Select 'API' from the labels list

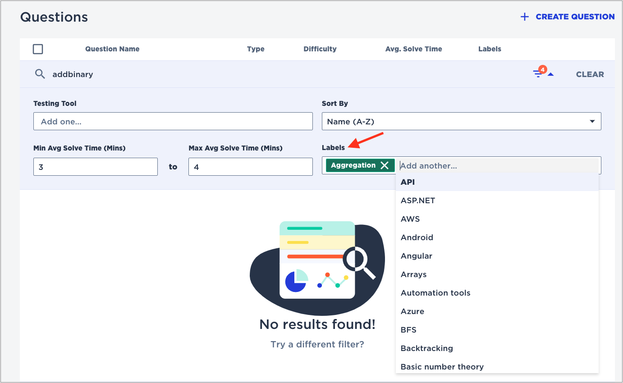coord(408,182)
